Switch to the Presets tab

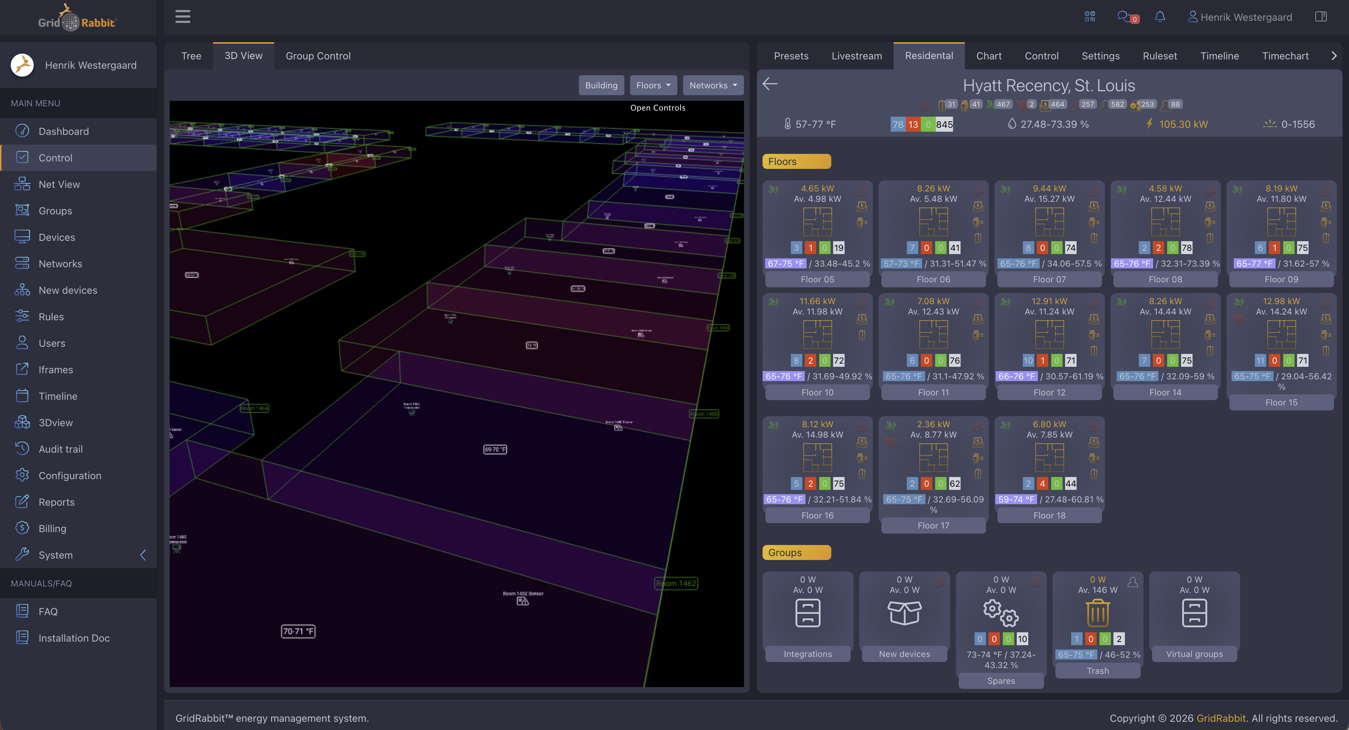point(791,55)
